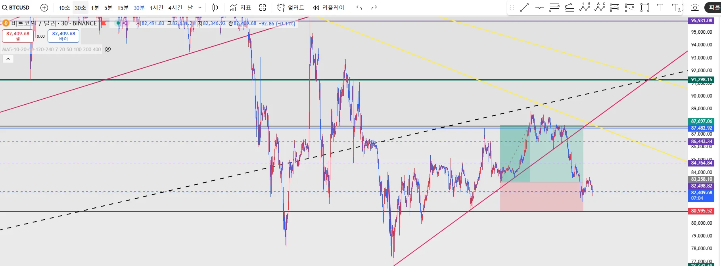Click the 87,482.92 blue price label
Viewport: 721px width, 266px height.
click(701, 128)
